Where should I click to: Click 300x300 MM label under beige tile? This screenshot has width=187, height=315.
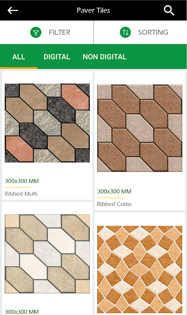pyautogui.click(x=22, y=312)
